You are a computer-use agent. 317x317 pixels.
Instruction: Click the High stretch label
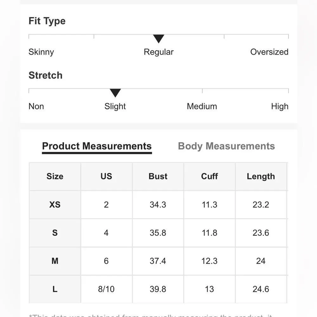point(280,107)
